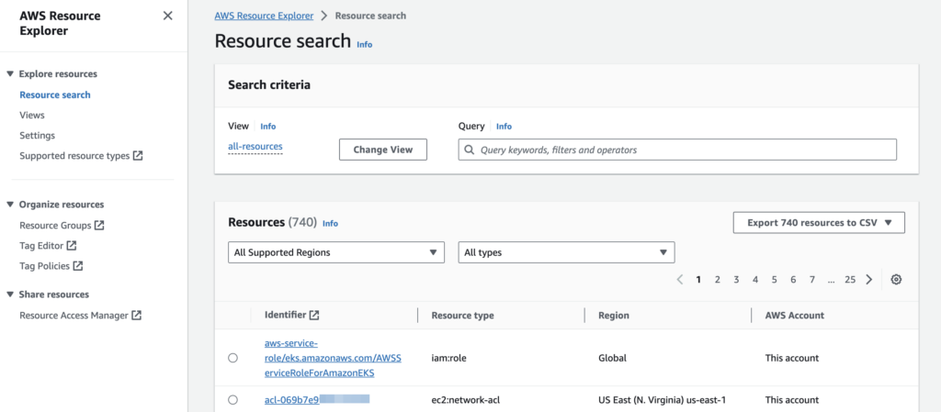Screen dimensions: 941x412
Task: Click US East (N. Virginia) us-east-1 cell
Action: point(663,400)
